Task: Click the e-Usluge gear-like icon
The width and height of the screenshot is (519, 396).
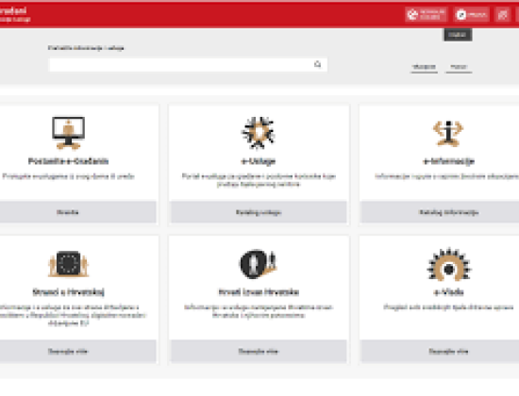Action: tap(259, 132)
